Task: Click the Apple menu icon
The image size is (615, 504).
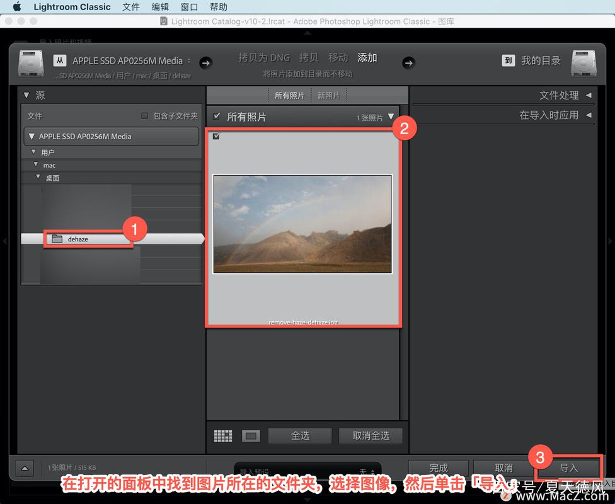Action: [x=17, y=7]
